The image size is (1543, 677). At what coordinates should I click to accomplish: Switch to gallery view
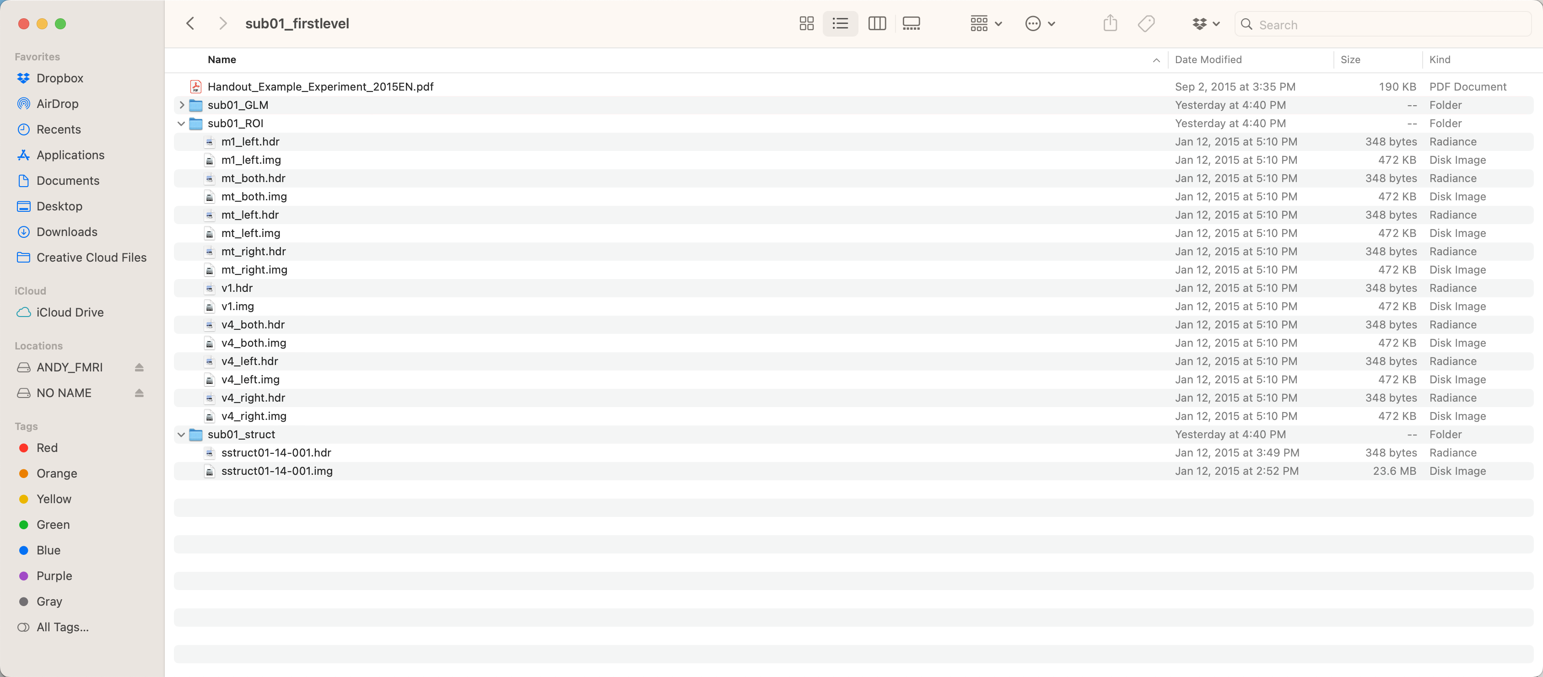click(x=911, y=23)
